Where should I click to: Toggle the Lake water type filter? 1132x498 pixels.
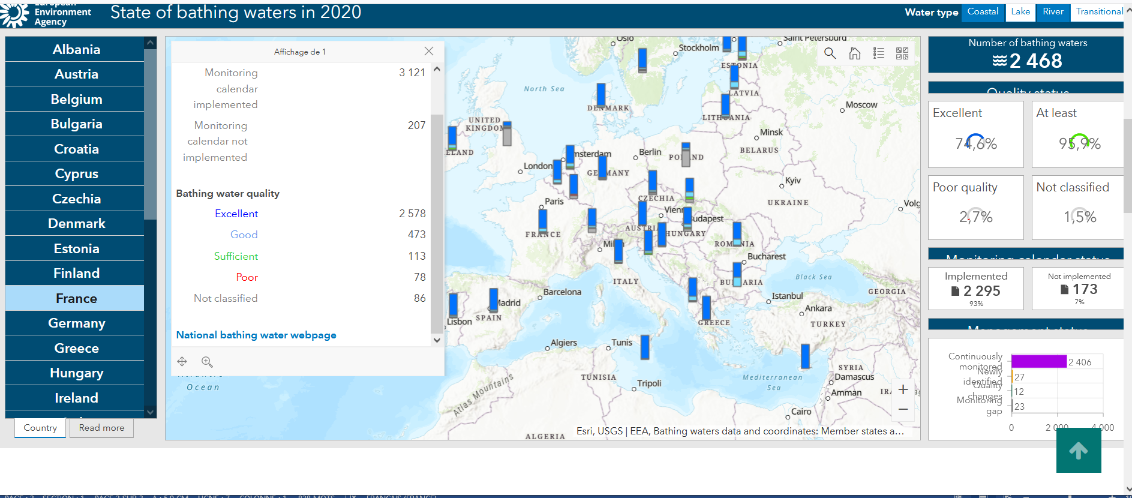click(x=1020, y=12)
